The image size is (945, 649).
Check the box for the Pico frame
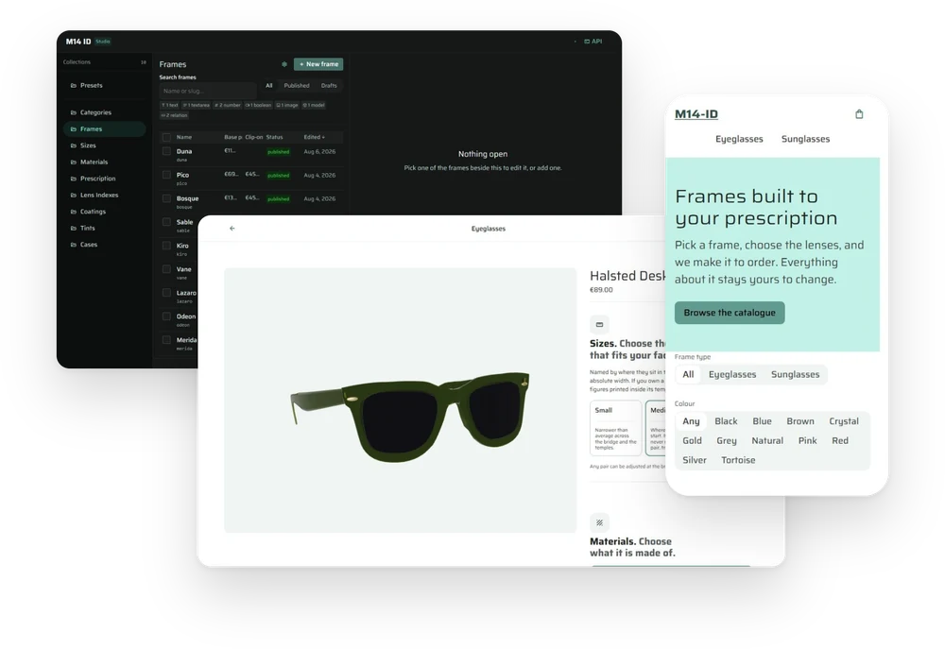(167, 175)
